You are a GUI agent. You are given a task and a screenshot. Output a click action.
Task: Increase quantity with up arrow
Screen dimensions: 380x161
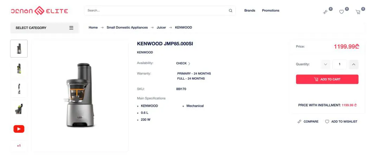[x=354, y=64]
